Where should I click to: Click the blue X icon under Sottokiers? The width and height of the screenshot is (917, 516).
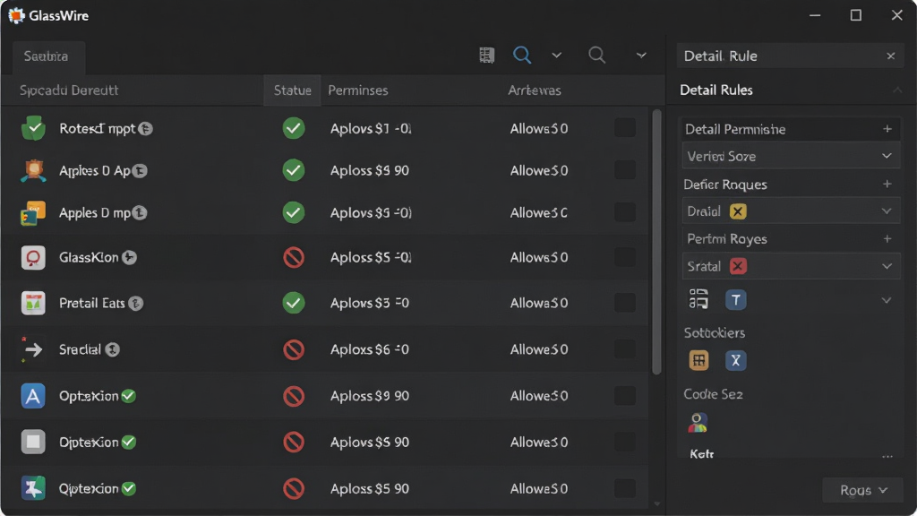(x=736, y=360)
